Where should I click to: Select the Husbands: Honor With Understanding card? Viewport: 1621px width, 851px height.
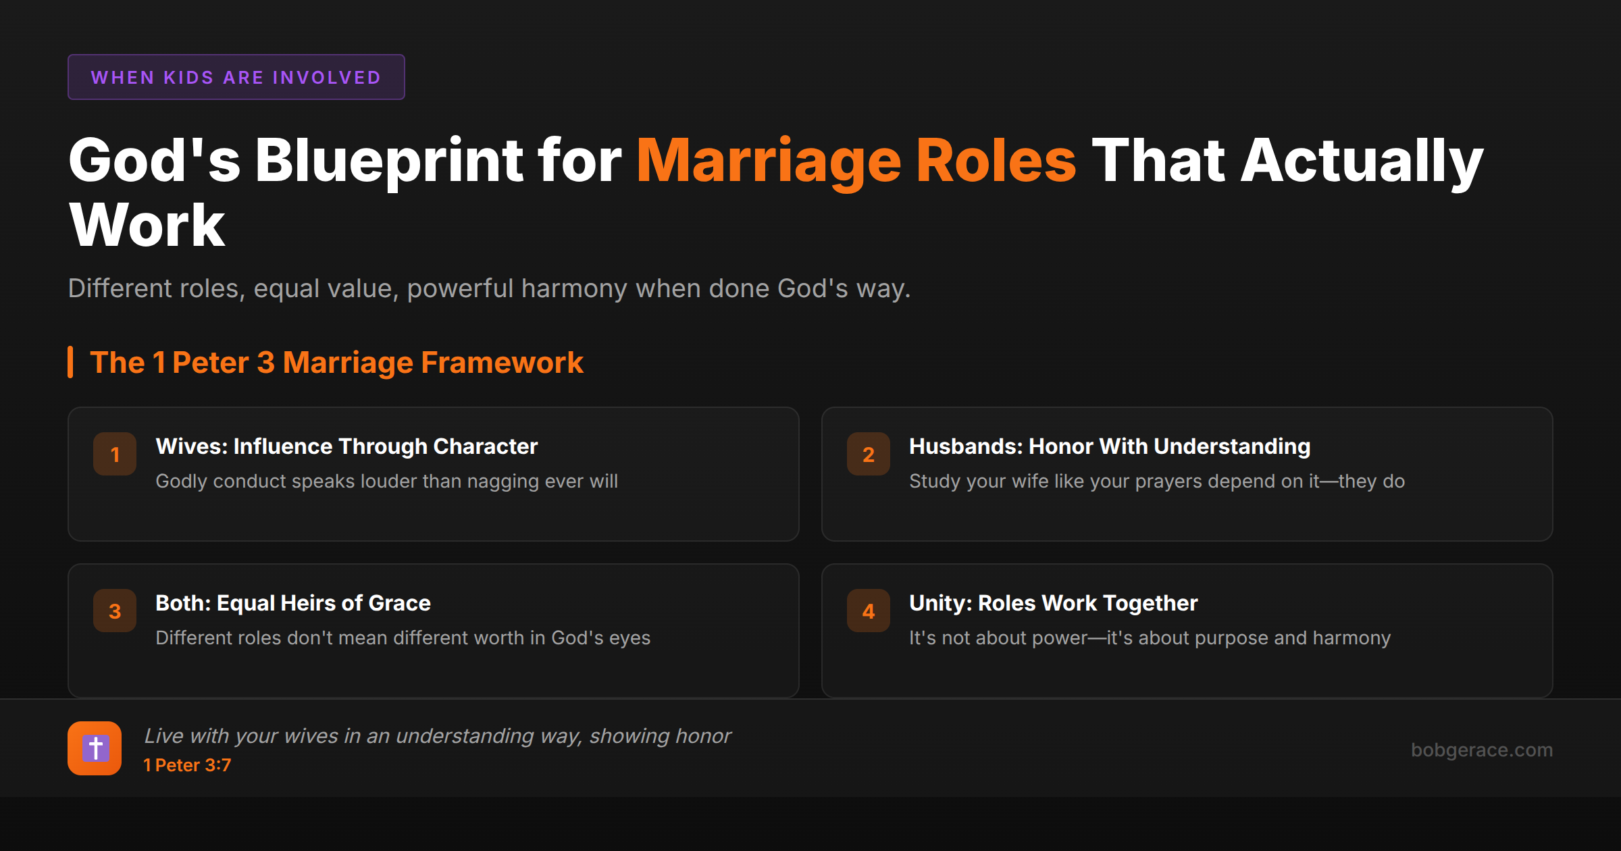(x=1189, y=473)
